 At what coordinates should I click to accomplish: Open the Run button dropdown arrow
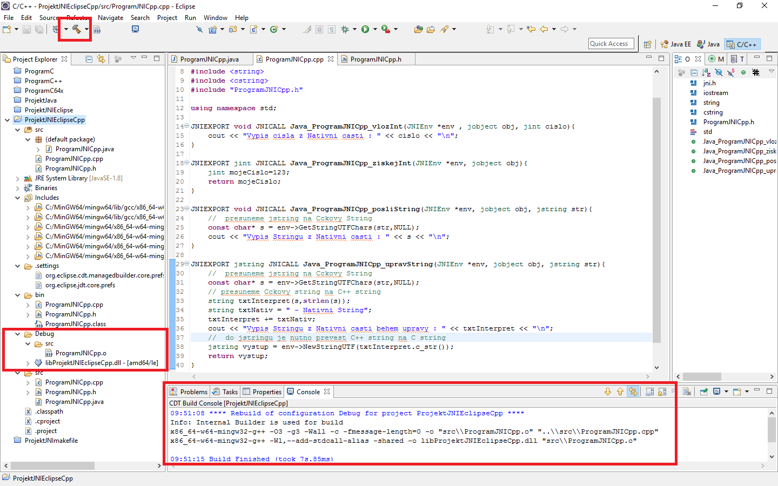tap(375, 29)
